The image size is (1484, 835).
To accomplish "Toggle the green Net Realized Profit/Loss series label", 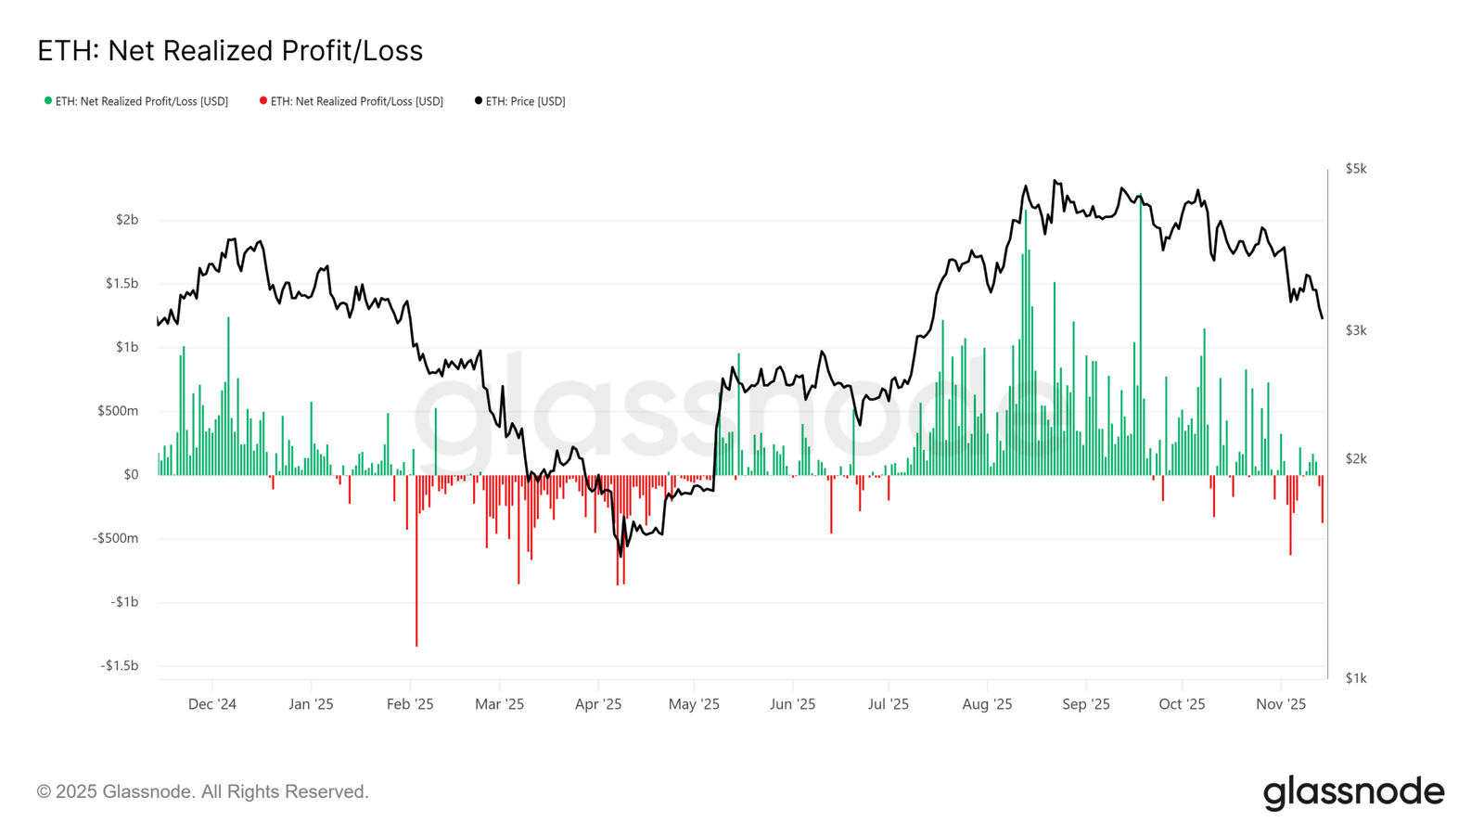I will 142,101.
